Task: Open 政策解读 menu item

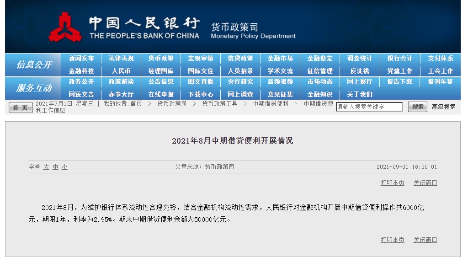Action: [x=121, y=81]
